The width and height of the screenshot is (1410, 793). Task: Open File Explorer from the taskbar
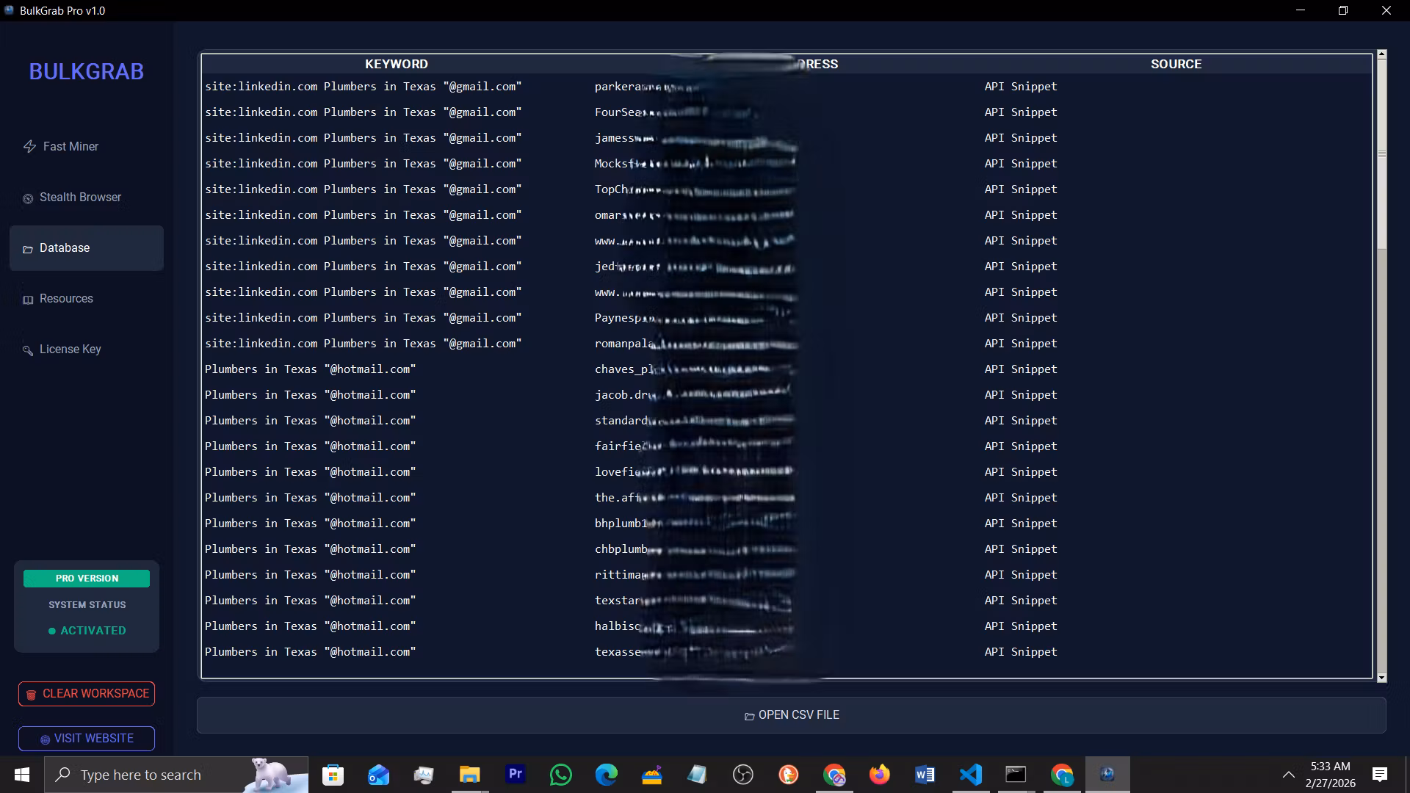coord(469,775)
